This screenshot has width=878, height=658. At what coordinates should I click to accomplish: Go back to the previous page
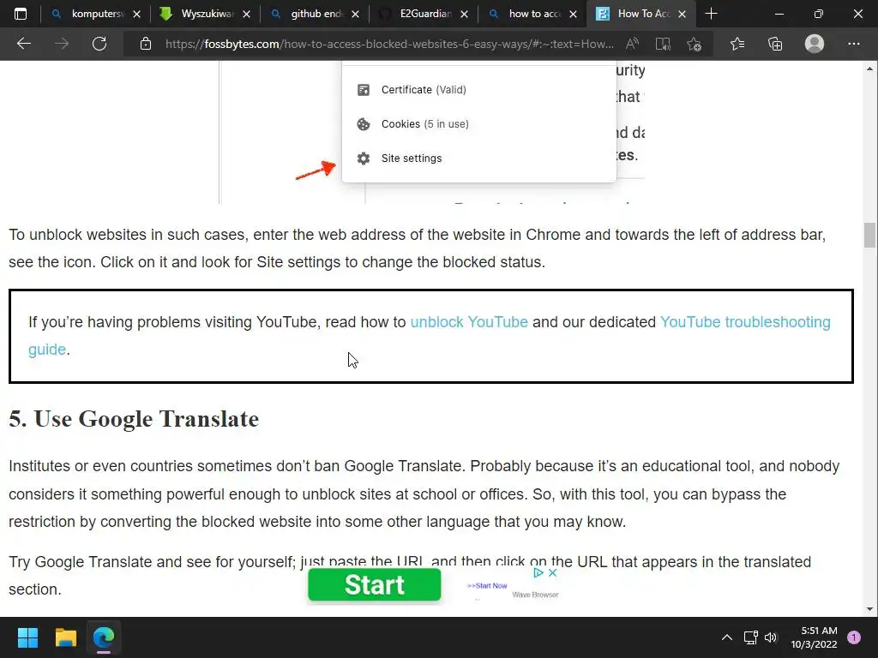coord(24,44)
